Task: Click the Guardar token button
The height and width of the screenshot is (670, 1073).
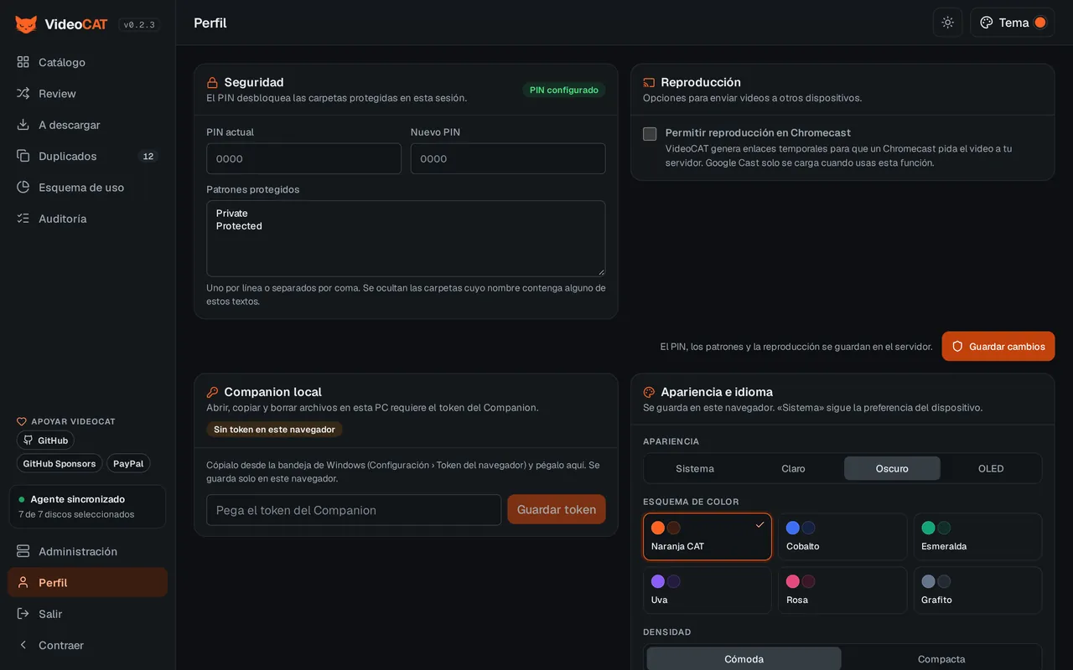Action: click(557, 509)
